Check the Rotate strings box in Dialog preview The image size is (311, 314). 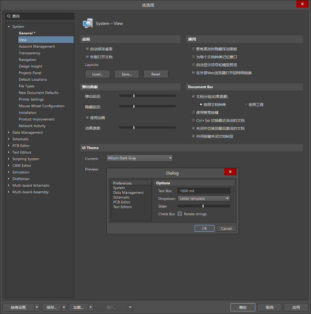179,214
